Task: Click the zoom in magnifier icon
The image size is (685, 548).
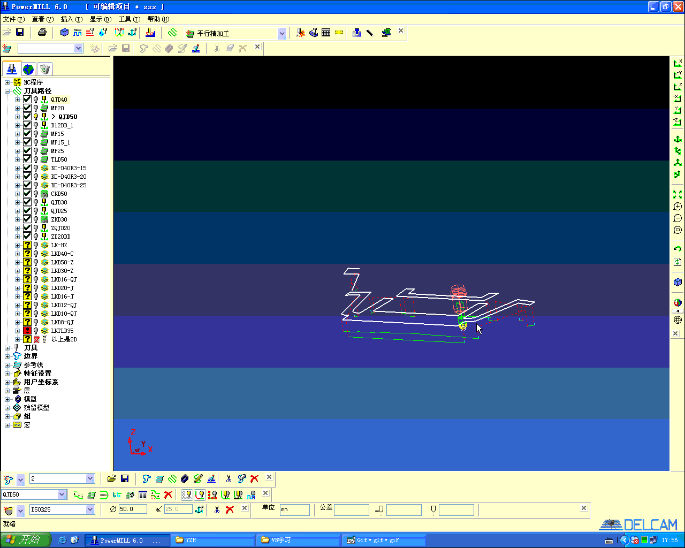Action: pos(678,207)
